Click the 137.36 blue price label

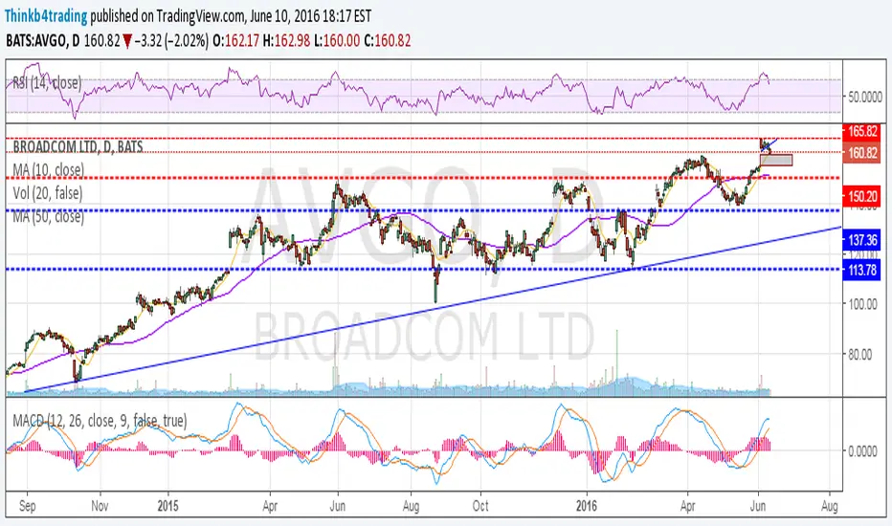coord(861,241)
